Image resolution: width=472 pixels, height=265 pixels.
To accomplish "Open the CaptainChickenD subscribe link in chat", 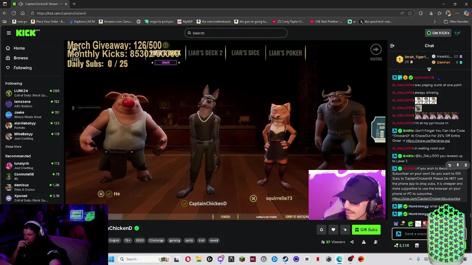I will click(x=426, y=199).
